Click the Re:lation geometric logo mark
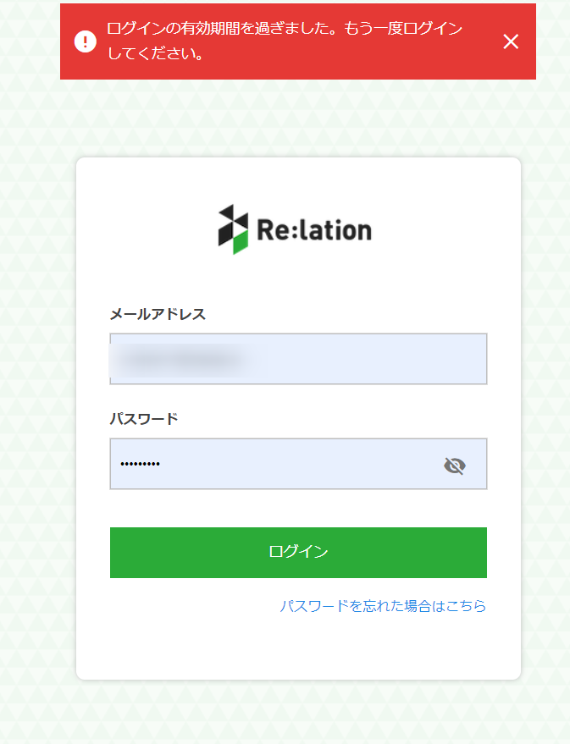The width and height of the screenshot is (570, 744). click(x=233, y=229)
